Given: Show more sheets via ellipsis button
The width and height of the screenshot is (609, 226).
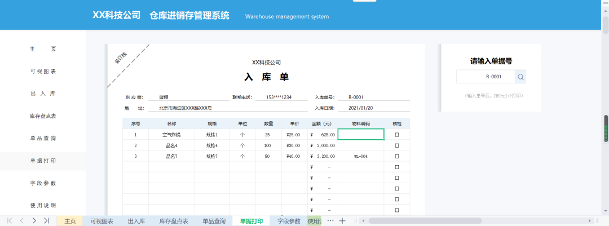Looking at the screenshot, I should click(330, 220).
